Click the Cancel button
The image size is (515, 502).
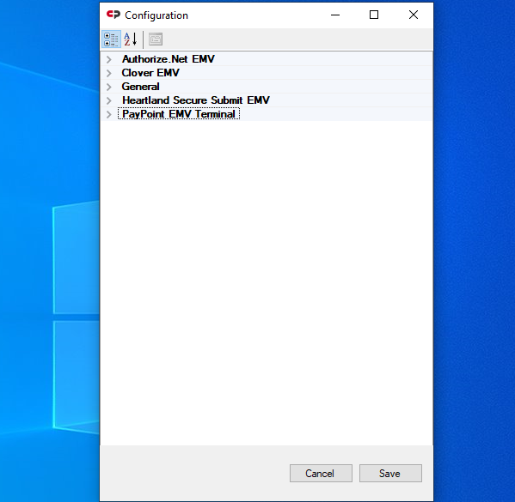click(321, 473)
